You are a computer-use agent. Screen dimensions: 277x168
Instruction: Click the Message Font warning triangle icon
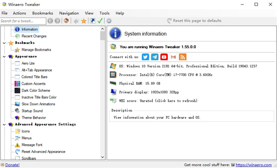click(x=18, y=145)
